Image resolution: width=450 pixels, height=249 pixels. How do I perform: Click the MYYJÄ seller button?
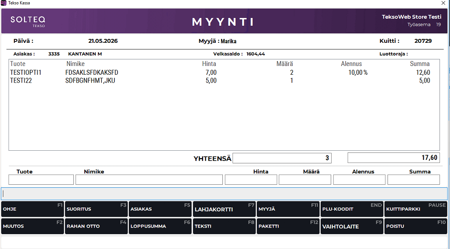click(x=288, y=209)
